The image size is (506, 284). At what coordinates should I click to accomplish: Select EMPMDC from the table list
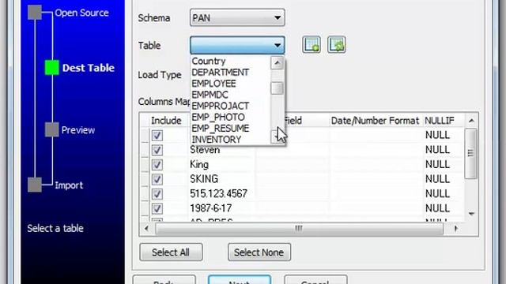(210, 95)
